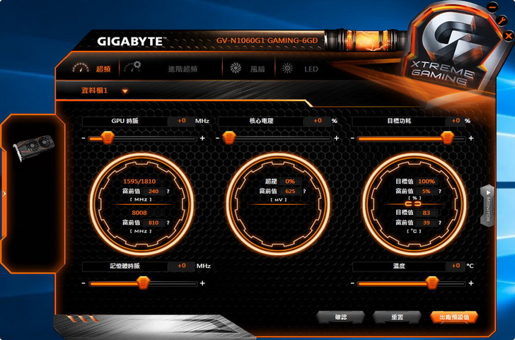Viewport: 515px width, 340px height.
Task: Decrease 記憶體時脈 with the minus button
Action: pyautogui.click(x=83, y=283)
